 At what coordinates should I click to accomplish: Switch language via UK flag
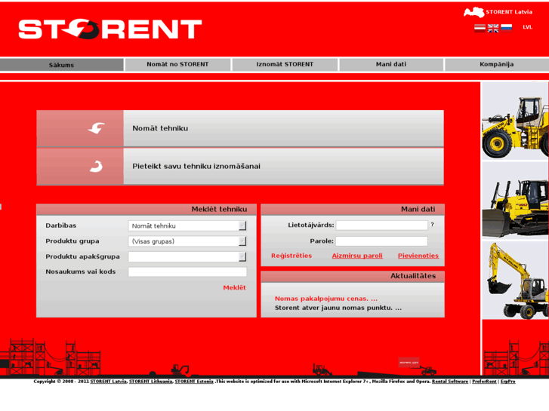493,28
